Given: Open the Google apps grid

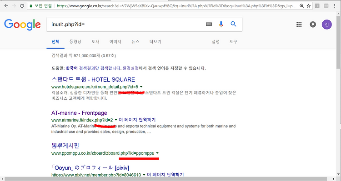Looking at the screenshot, I should point(299,24).
